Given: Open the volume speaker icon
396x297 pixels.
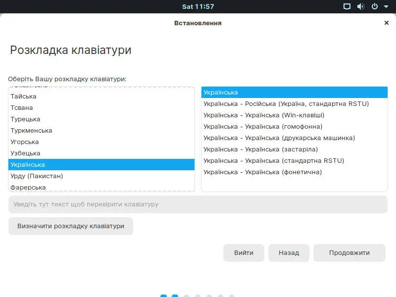Looking at the screenshot, I should 361,6.
